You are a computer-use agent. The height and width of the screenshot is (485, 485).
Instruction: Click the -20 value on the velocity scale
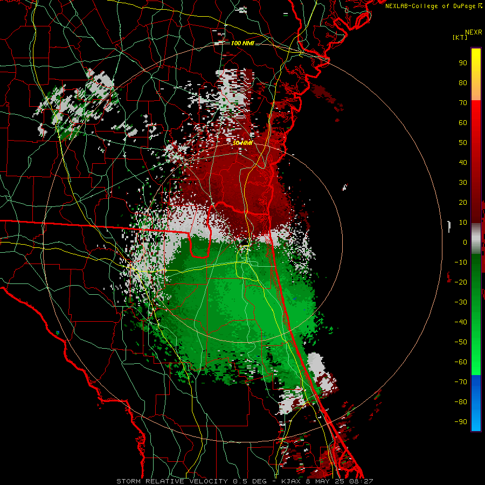coord(461,282)
